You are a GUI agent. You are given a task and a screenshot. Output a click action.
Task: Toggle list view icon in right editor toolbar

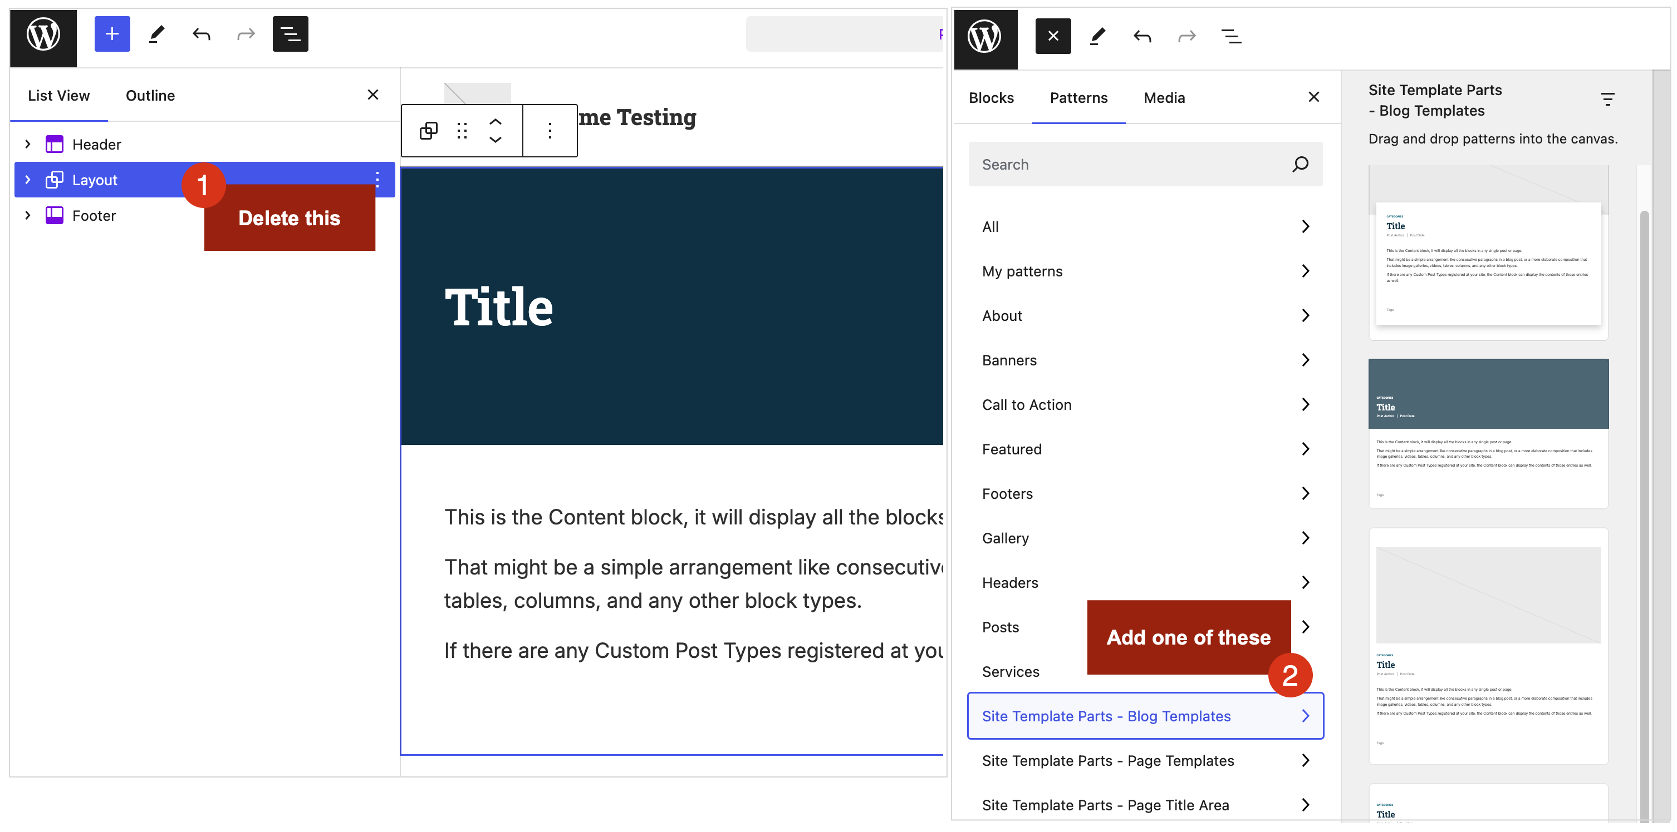tap(1230, 37)
